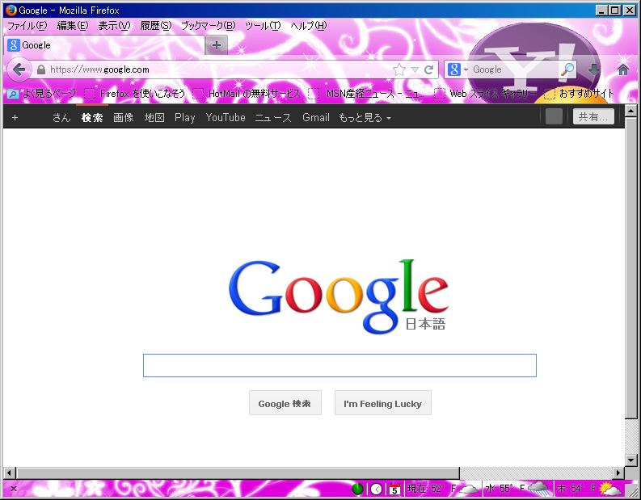The image size is (641, 500).
Task: Focus the Google search input box
Action: click(339, 366)
